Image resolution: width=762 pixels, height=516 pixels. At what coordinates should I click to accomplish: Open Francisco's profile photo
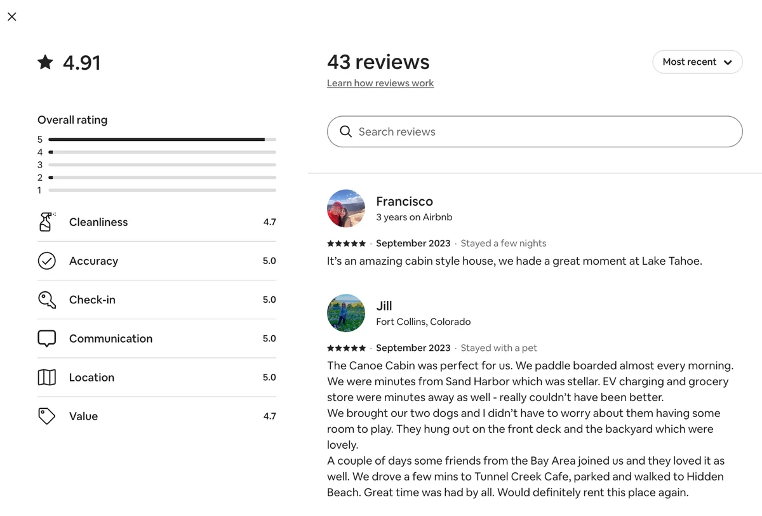[x=346, y=208]
